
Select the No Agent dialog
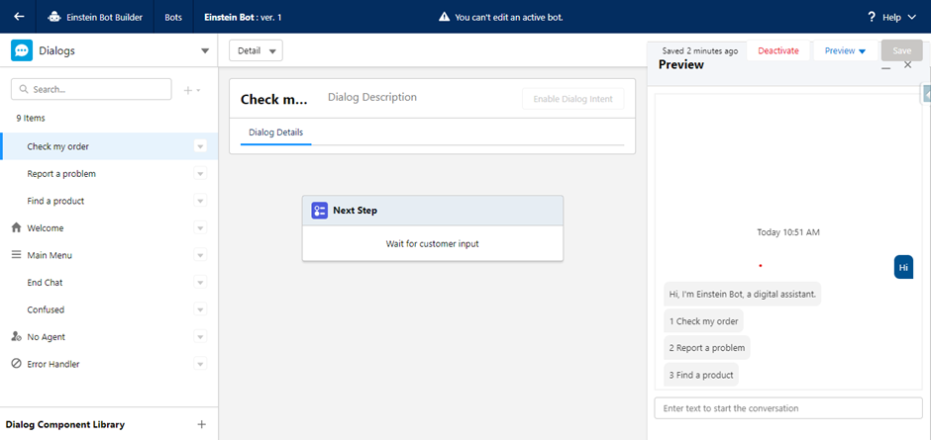109,337
